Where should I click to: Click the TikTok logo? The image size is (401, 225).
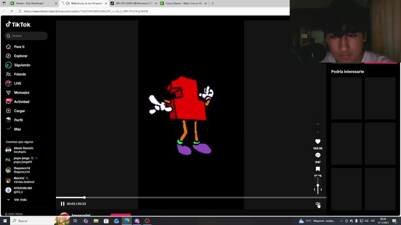point(18,24)
